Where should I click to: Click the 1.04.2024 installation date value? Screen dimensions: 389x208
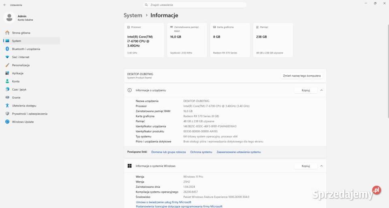pos(189,187)
